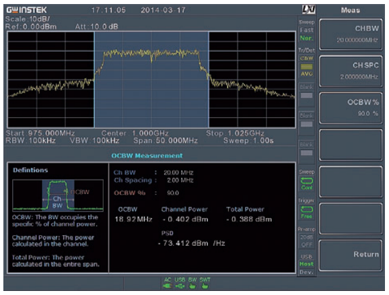
Task: Select the OCBW Measurement heading
Action: click(x=147, y=156)
